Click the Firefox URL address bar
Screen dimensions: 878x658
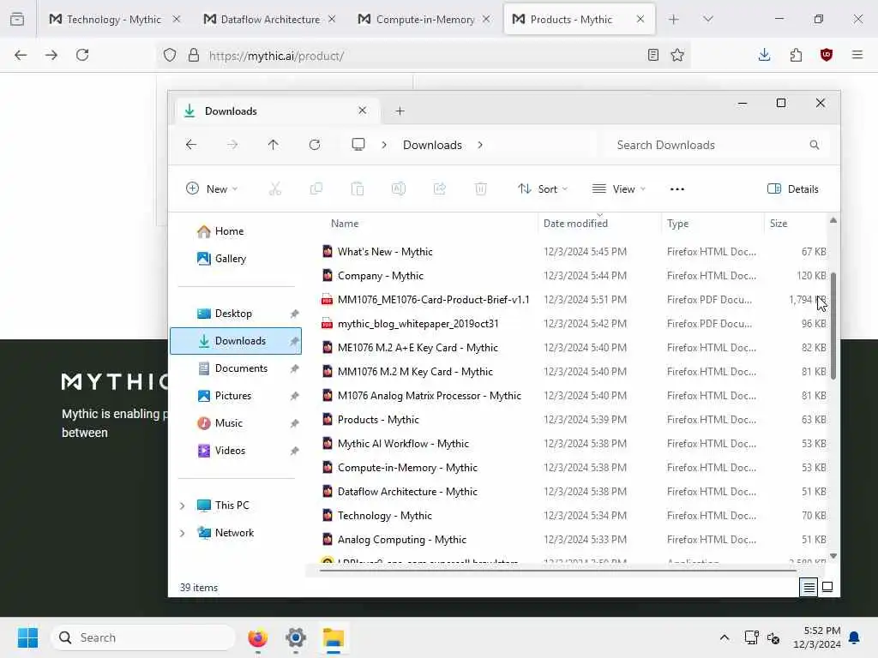pyautogui.click(x=423, y=55)
